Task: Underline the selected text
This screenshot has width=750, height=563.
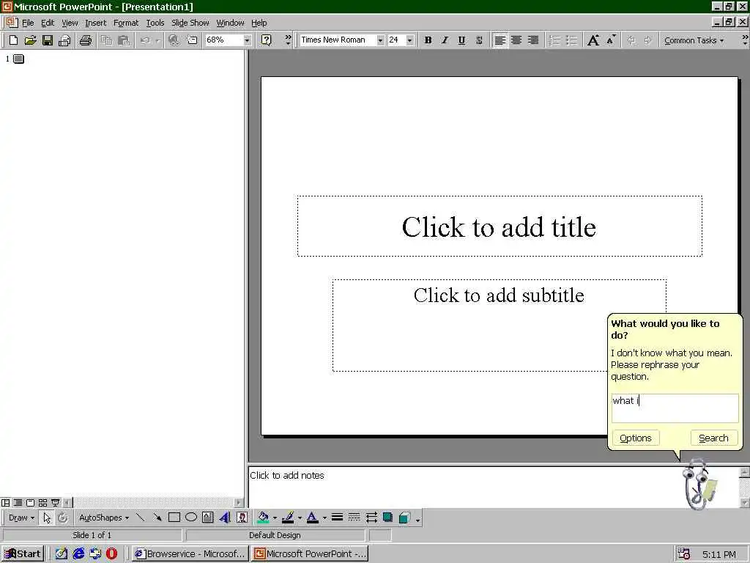Action: 461,40
